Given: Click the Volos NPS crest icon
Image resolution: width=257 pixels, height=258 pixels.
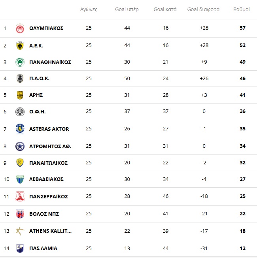Looking at the screenshot, I should (x=20, y=214).
